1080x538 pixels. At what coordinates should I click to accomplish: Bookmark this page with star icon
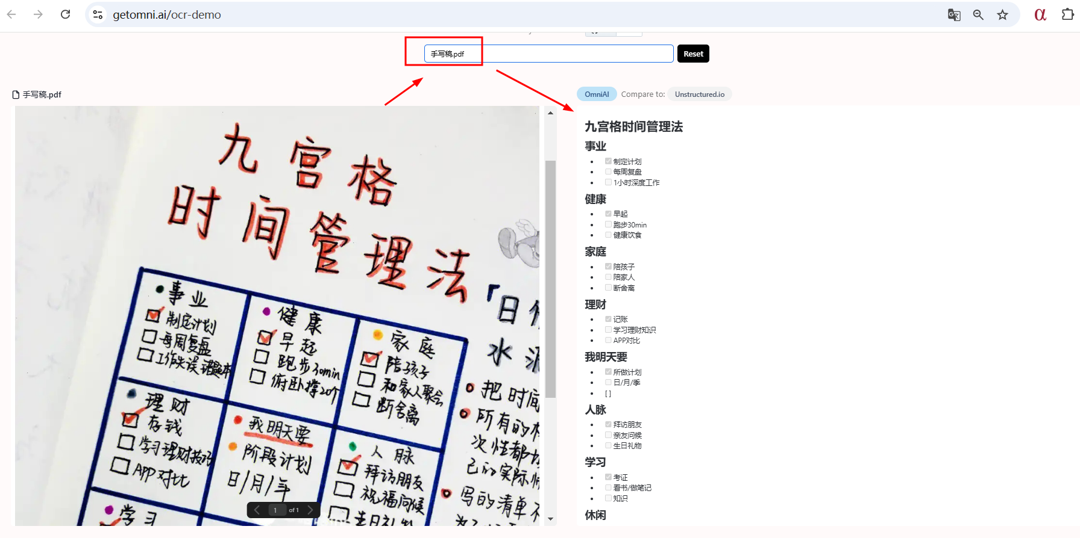tap(1002, 14)
